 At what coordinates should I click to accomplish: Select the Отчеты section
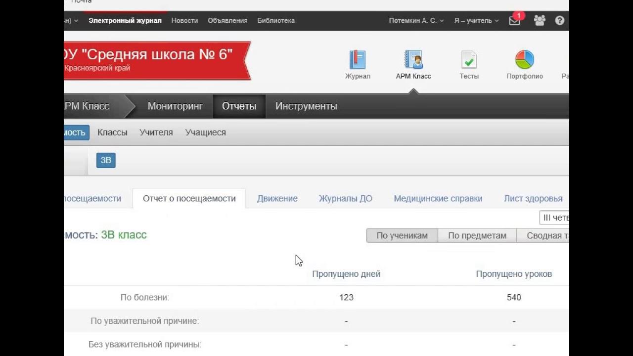[239, 106]
